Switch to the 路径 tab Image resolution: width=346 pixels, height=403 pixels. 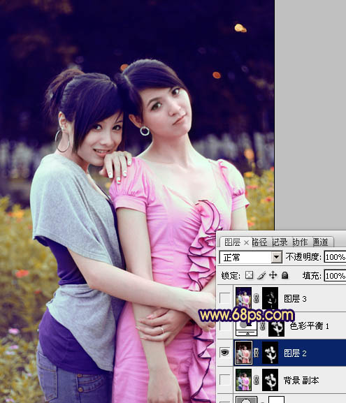point(259,242)
